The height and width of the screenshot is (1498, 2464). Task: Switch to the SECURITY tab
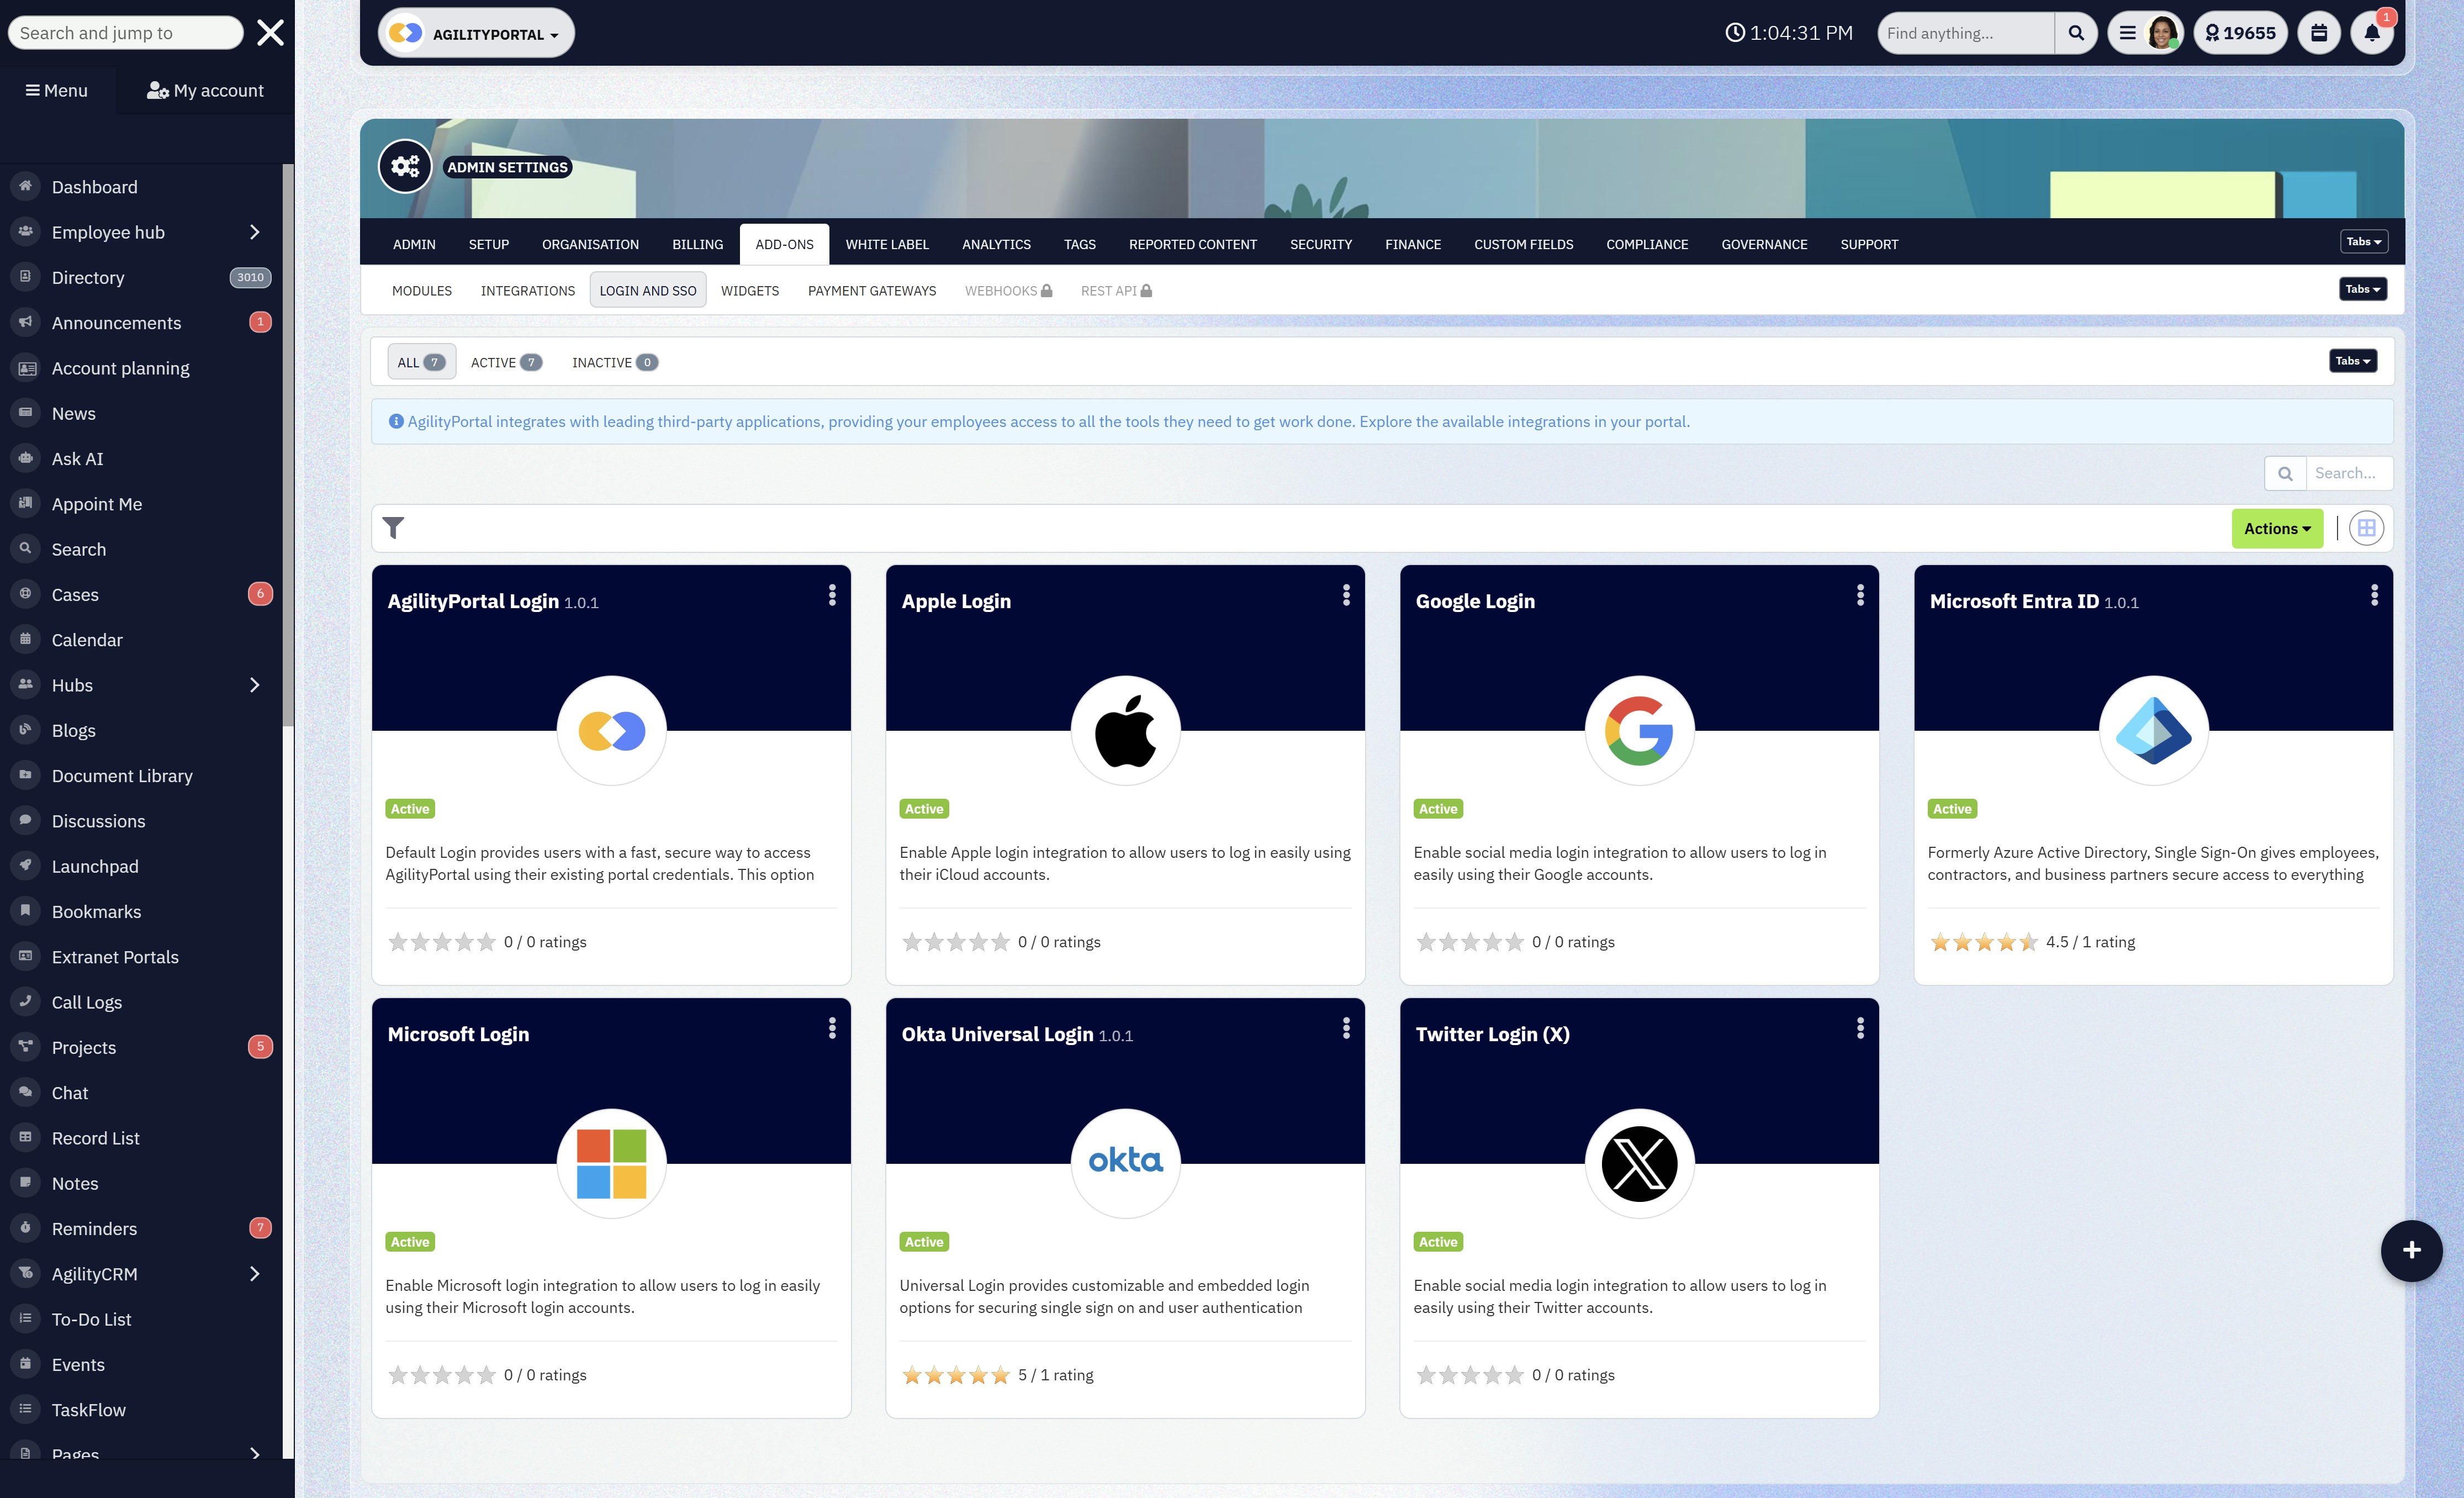pos(1320,244)
